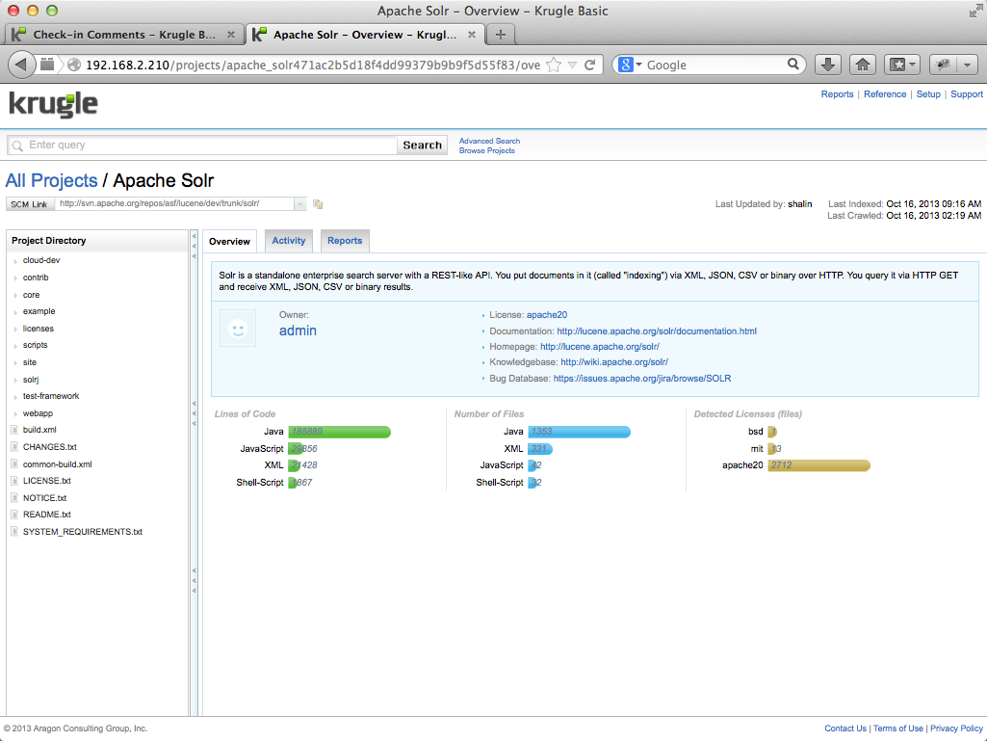Click the Java number of files bar

pos(579,432)
